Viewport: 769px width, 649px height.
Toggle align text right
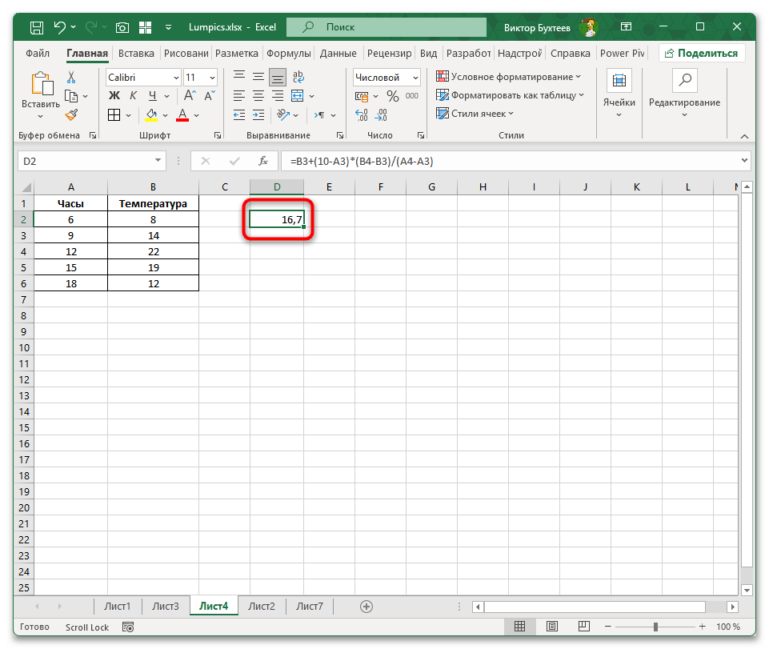[x=278, y=96]
